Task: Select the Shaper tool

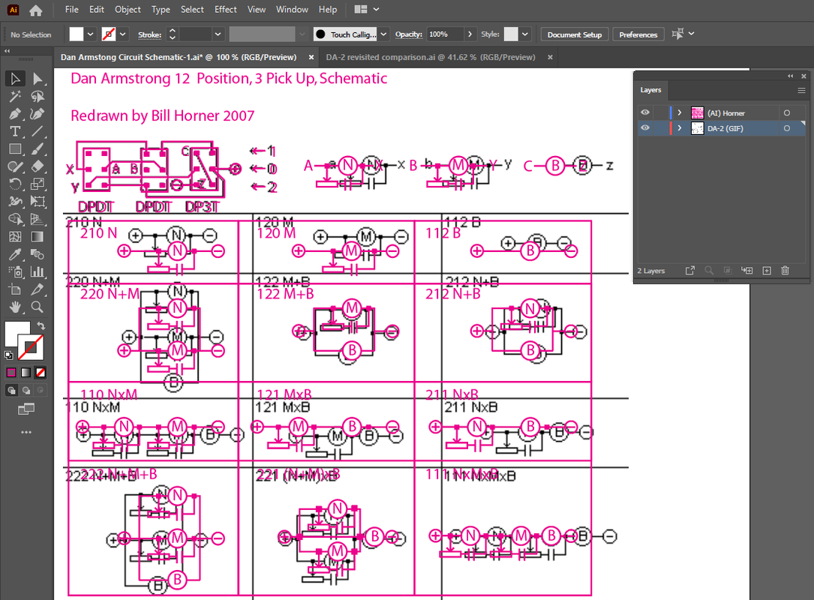Action: [x=15, y=166]
